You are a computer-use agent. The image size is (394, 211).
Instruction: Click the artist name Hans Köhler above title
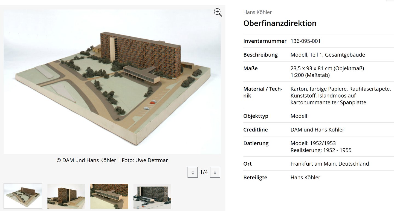257,12
